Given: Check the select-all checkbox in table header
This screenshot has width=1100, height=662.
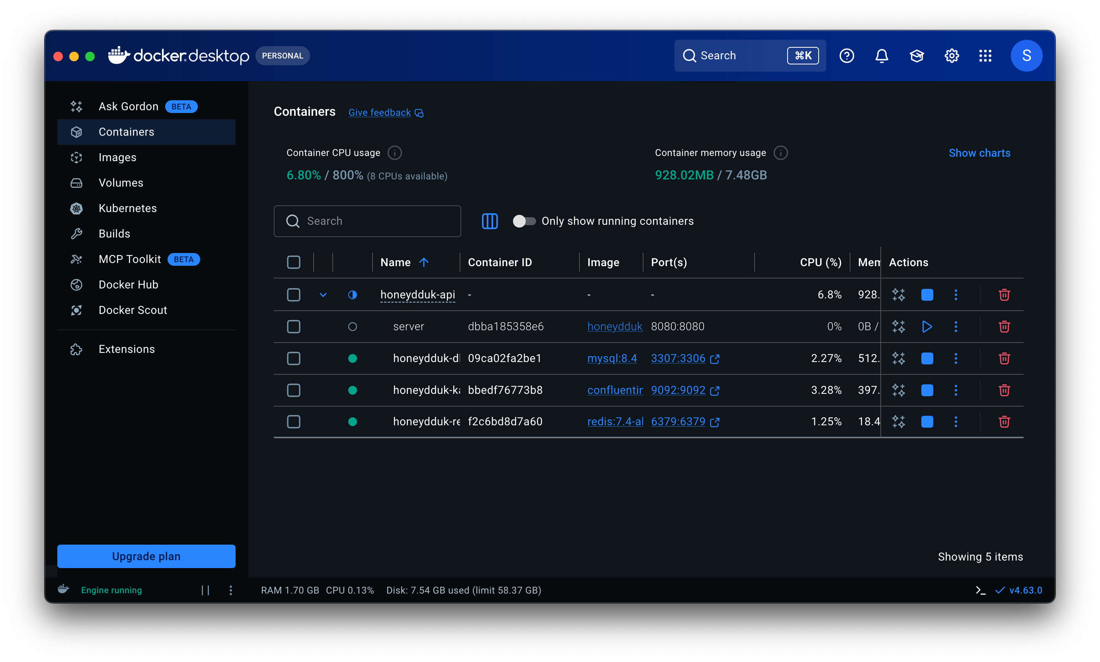Looking at the screenshot, I should click(x=294, y=262).
